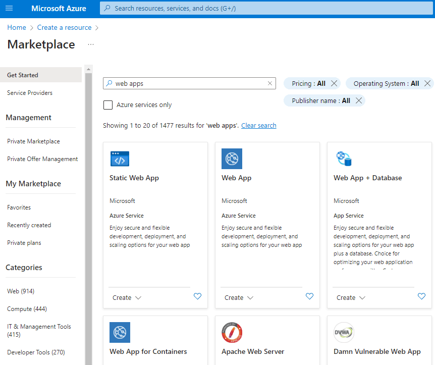Open the Publisher name : All filter
Viewport: 435px width, 365px height.
pos(321,100)
